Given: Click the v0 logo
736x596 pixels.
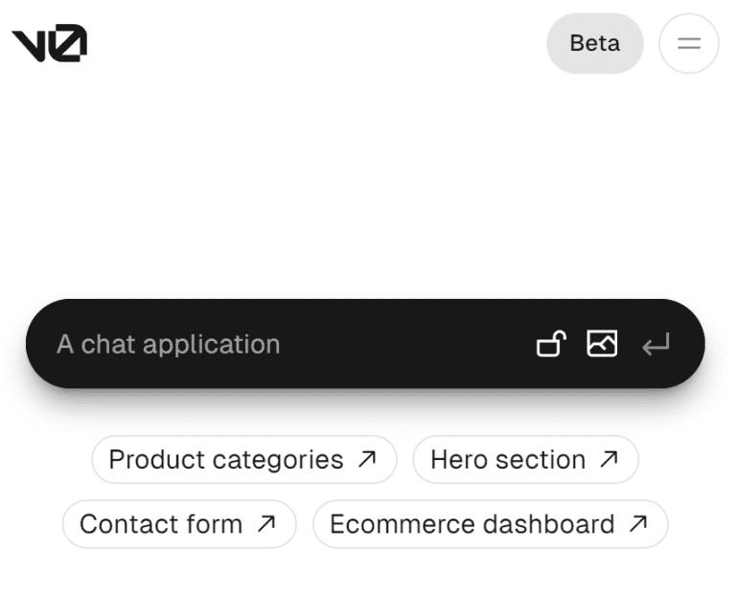Looking at the screenshot, I should (50, 43).
